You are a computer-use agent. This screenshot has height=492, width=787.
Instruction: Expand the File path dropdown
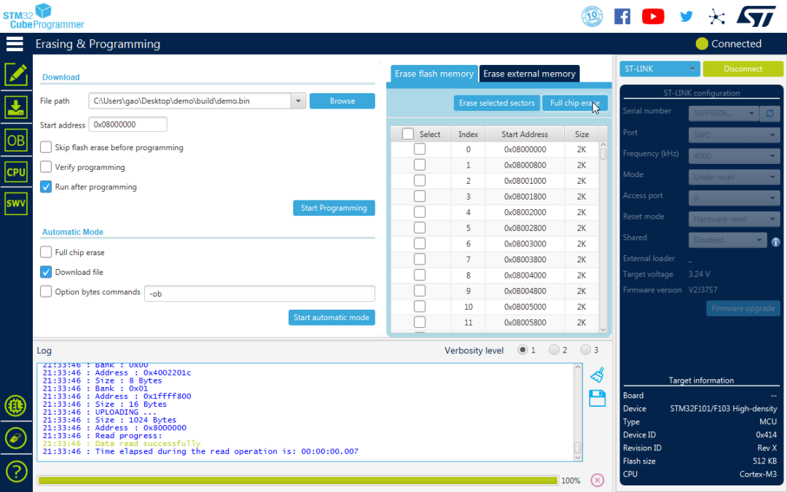click(x=298, y=101)
